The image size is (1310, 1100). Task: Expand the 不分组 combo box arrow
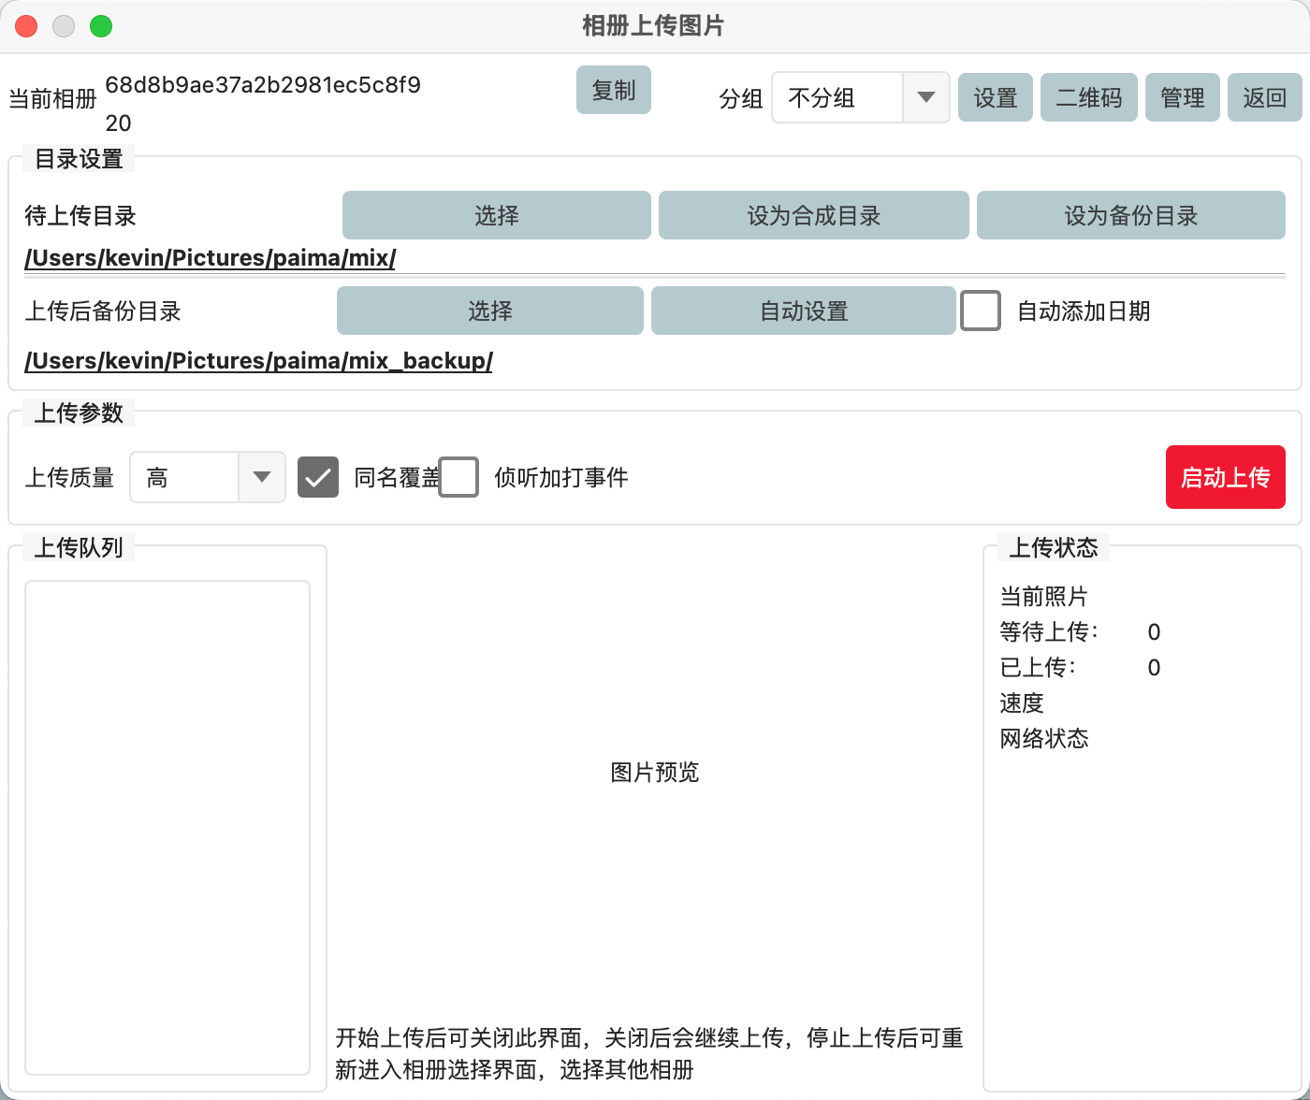coord(925,97)
